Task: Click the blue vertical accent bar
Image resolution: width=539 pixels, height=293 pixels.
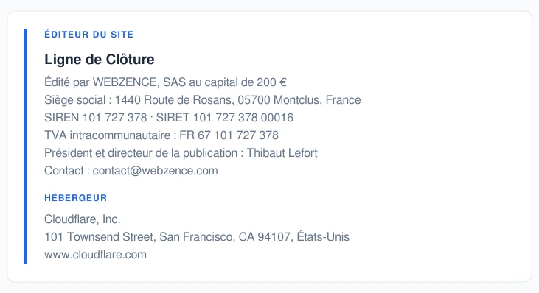Action: [x=25, y=146]
